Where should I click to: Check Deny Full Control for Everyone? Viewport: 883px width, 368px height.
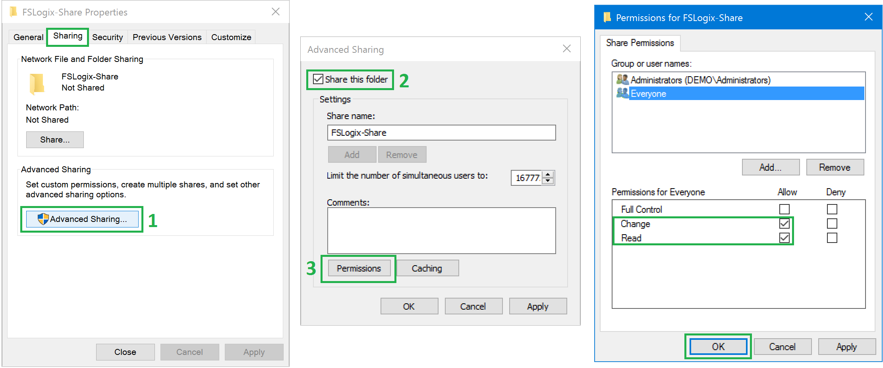pos(832,209)
